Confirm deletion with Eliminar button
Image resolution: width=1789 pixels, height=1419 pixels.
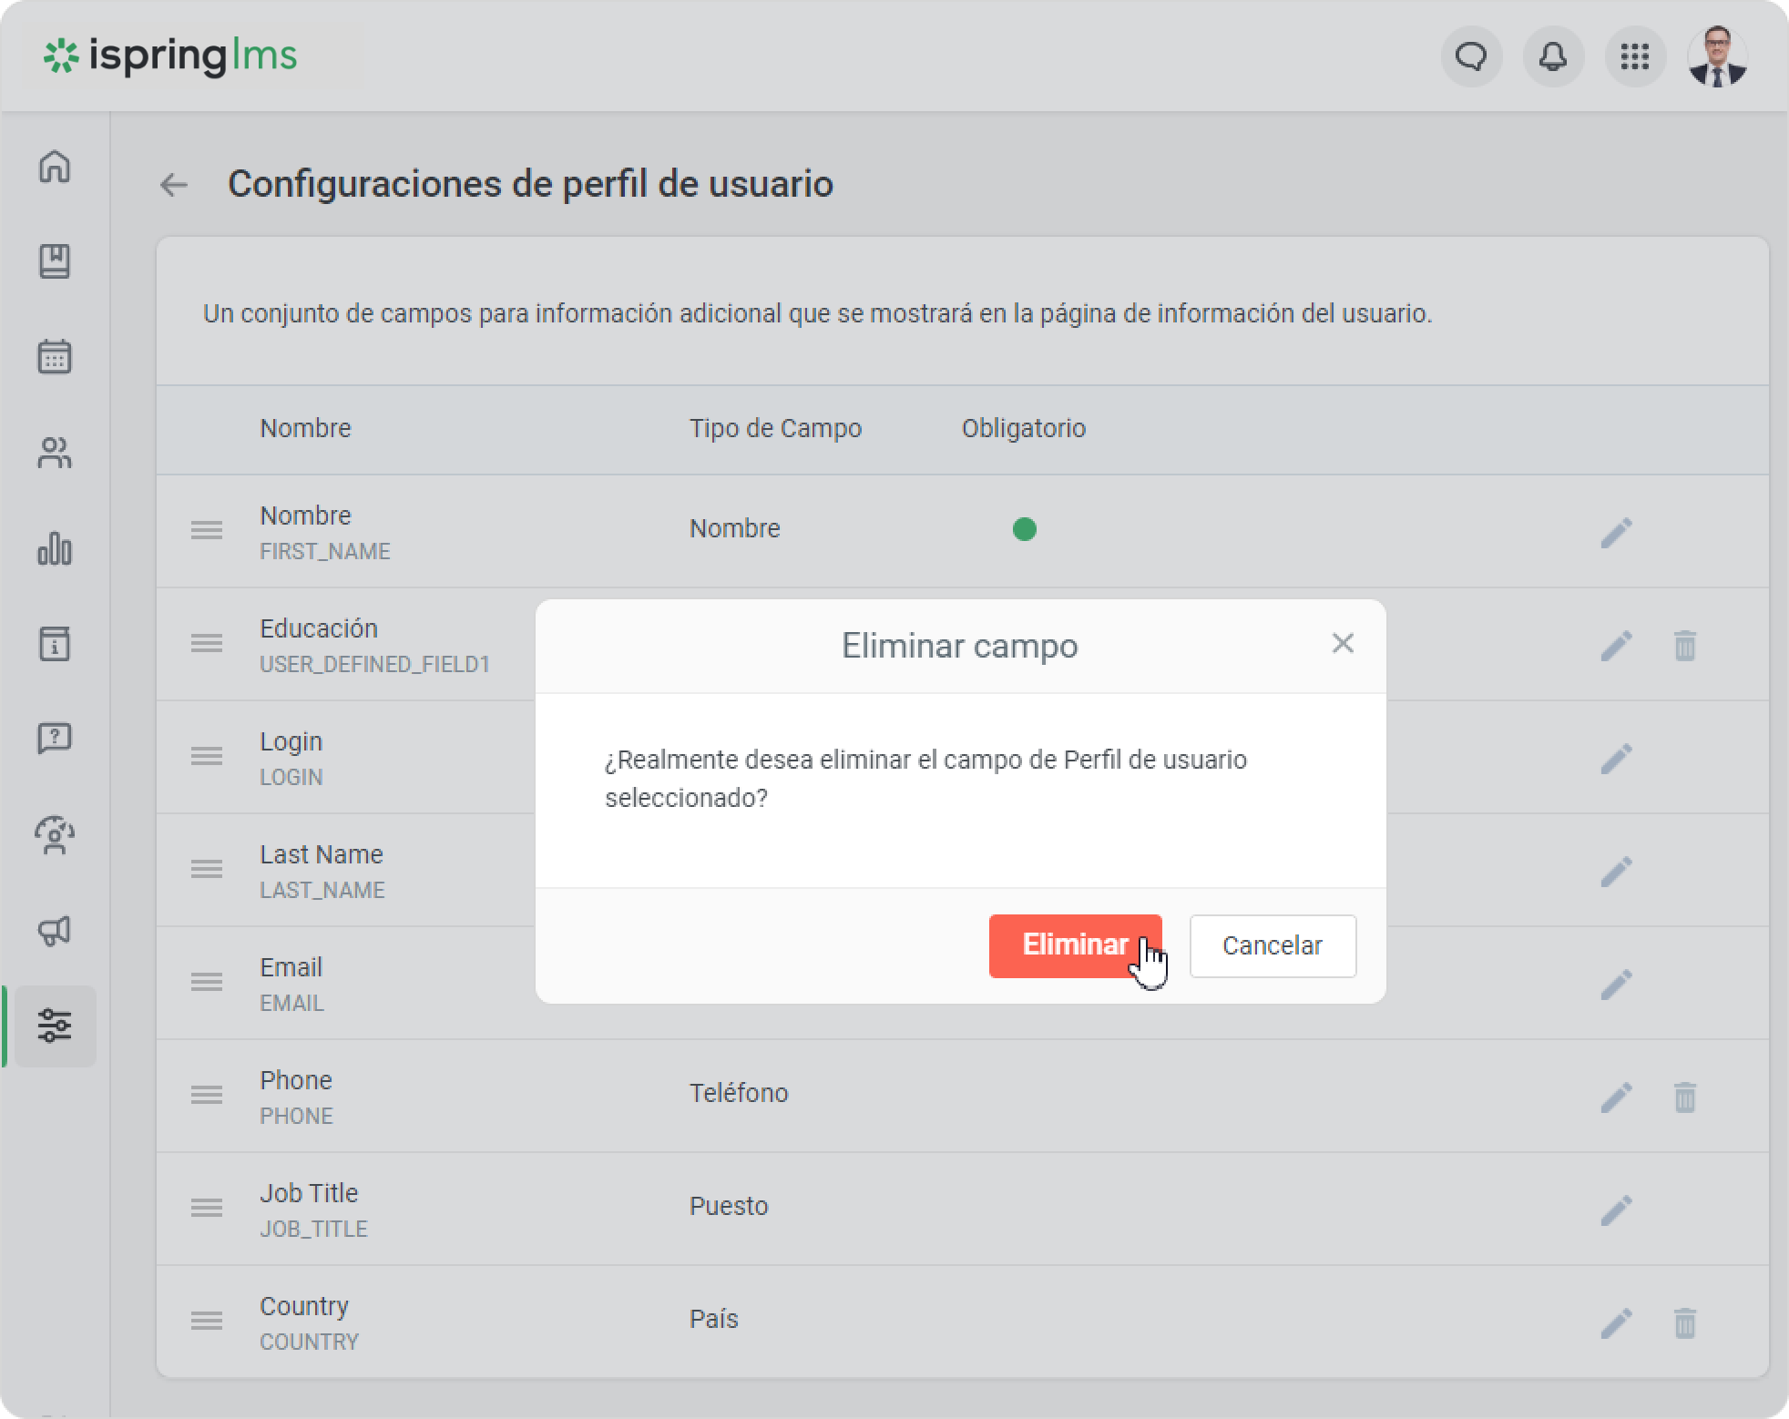pyautogui.click(x=1074, y=945)
